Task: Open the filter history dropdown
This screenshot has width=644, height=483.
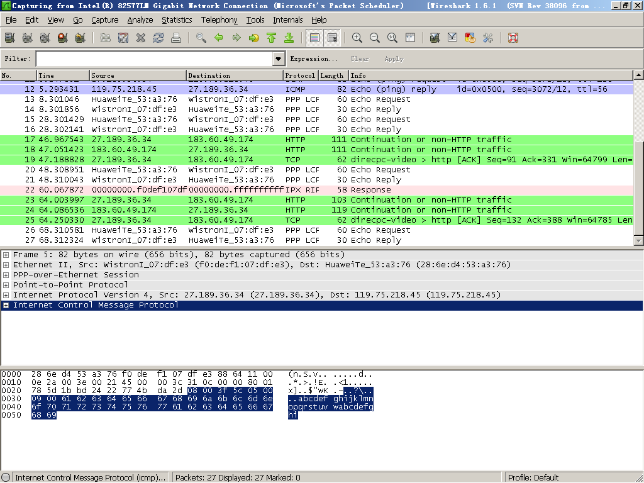Action: [x=279, y=58]
